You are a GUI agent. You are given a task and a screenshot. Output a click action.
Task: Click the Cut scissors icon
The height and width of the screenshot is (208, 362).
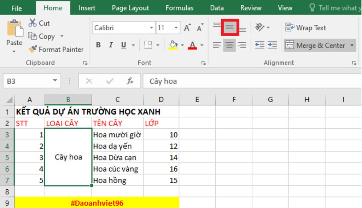click(32, 23)
